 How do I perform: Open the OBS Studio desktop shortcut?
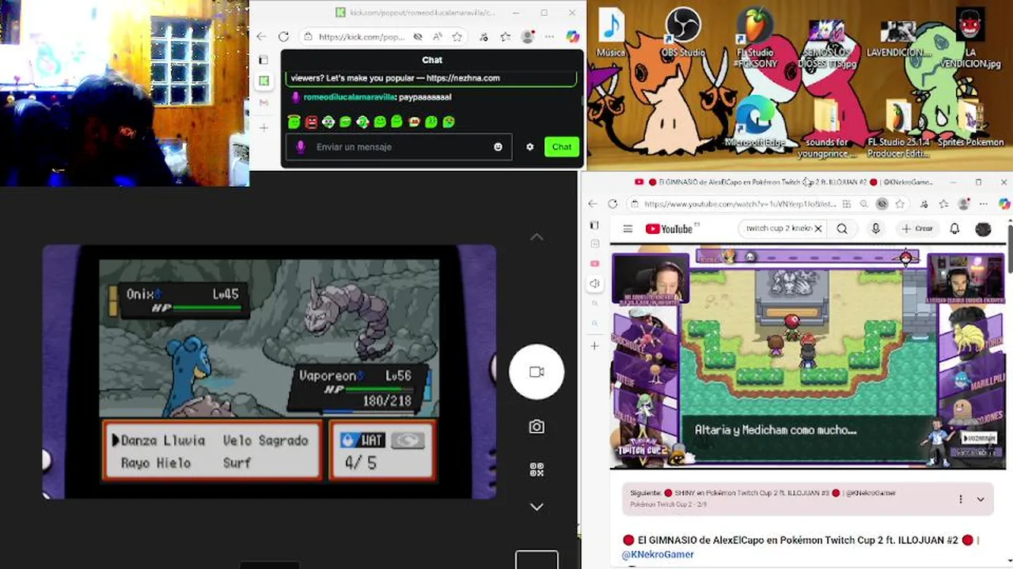click(682, 32)
